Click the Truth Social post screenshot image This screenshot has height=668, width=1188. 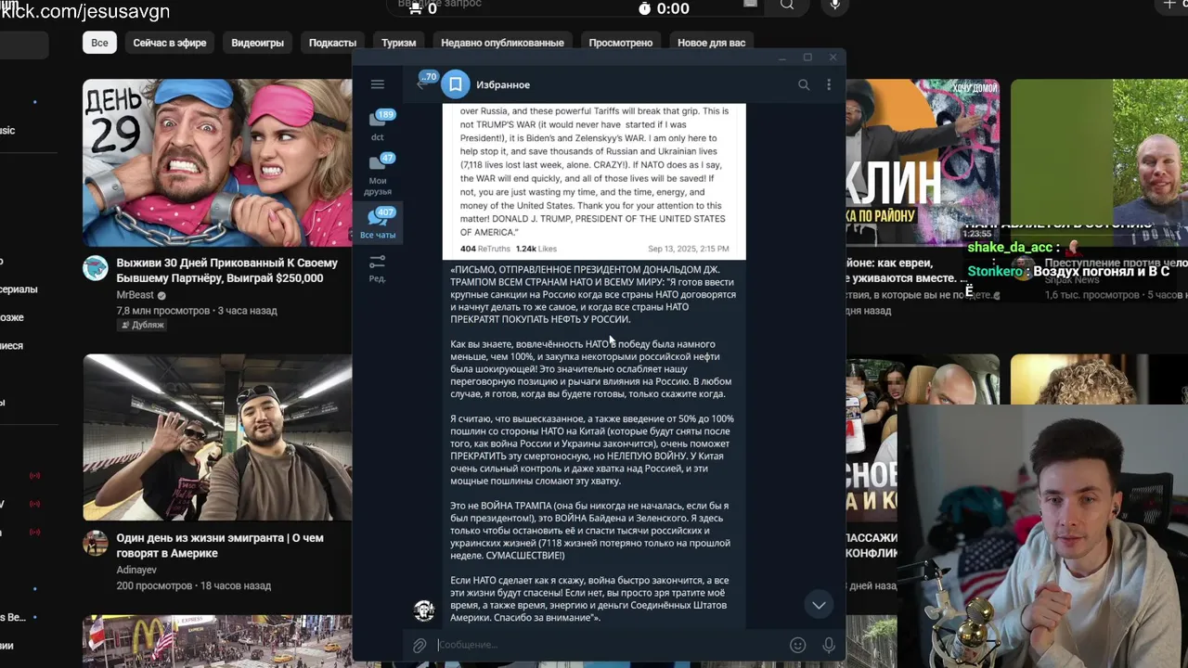(x=594, y=180)
